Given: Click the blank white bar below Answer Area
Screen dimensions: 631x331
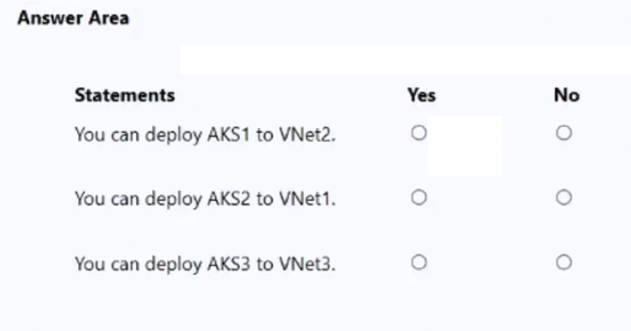Looking at the screenshot, I should [x=405, y=60].
